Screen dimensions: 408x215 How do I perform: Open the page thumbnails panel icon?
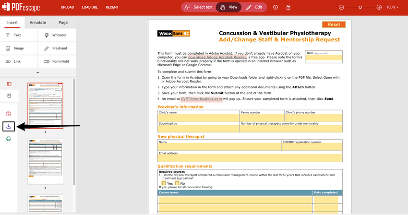coord(9,84)
